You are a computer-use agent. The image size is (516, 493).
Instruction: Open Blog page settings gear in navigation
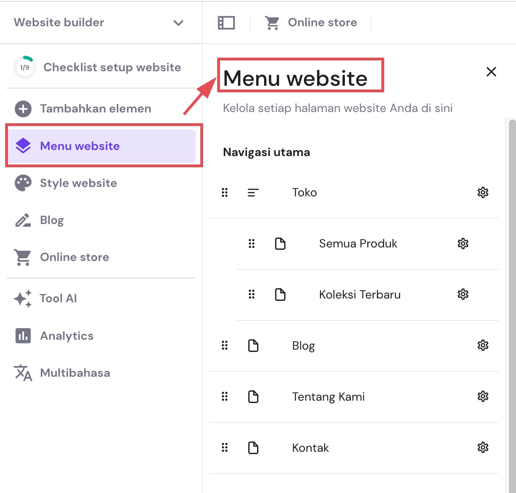pyautogui.click(x=483, y=345)
